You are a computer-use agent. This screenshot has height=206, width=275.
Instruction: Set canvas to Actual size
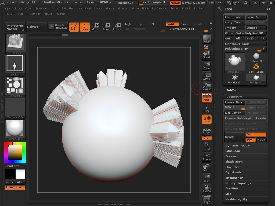(x=207, y=76)
